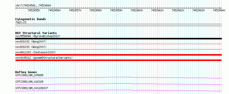Click the RefSeq Genes track title
The width and height of the screenshot is (229, 94).
26,72
